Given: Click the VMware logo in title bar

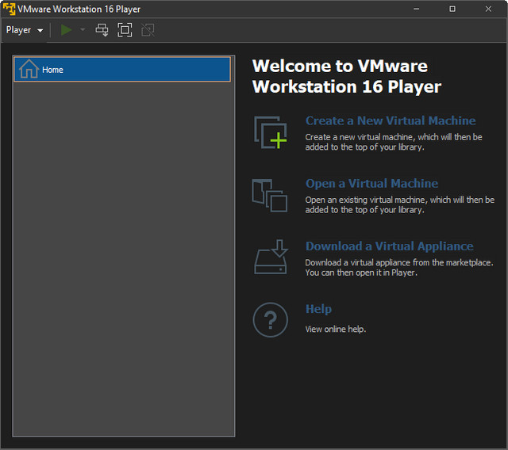Looking at the screenshot, I should click(x=9, y=9).
